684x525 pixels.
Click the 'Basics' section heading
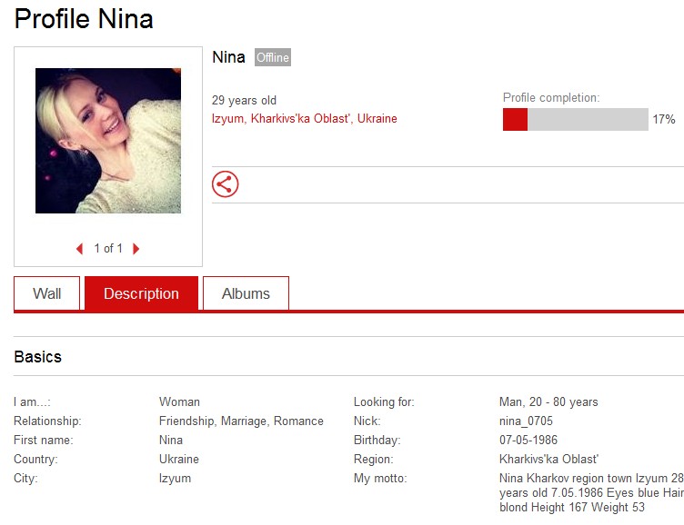point(38,357)
